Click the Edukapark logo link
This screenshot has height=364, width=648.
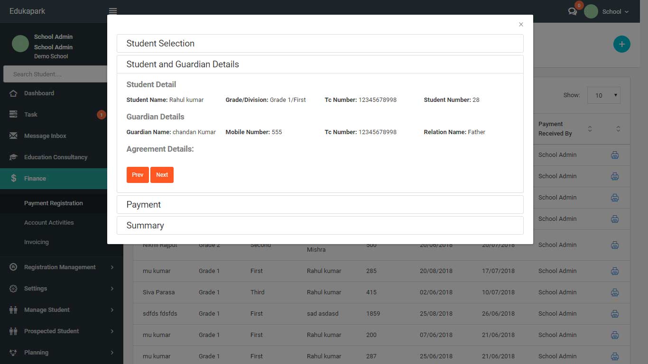tap(27, 11)
